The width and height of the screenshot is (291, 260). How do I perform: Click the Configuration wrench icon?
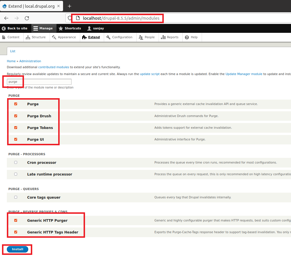pos(108,37)
